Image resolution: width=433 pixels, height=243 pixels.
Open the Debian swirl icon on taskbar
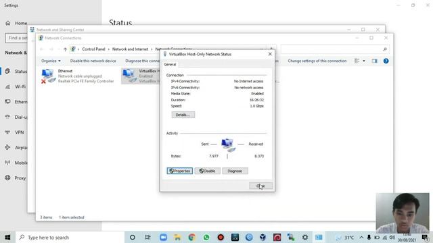(x=277, y=237)
